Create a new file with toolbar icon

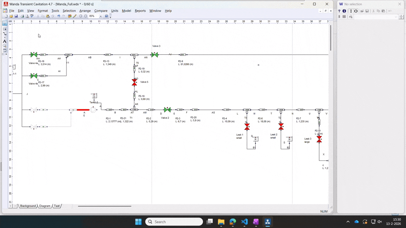point(6,16)
